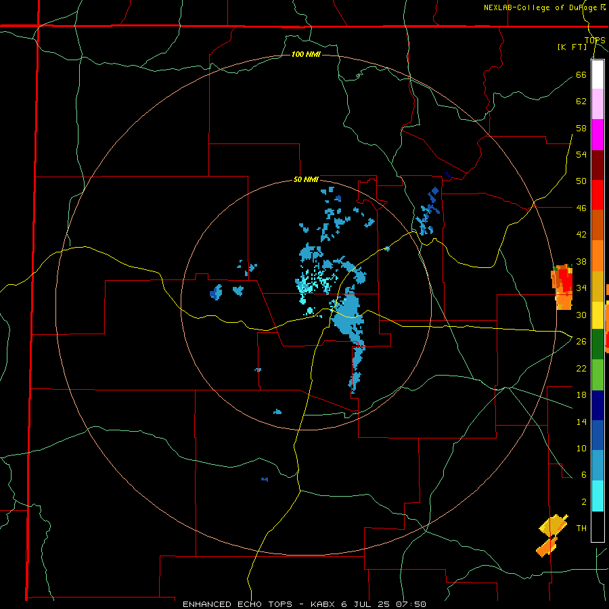Click the '50 NMI' range ring label
This screenshot has height=609, width=609.
coord(306,179)
